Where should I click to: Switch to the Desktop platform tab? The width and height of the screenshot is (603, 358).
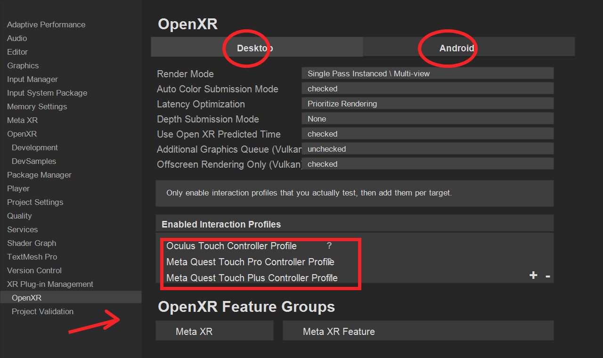[x=257, y=48]
